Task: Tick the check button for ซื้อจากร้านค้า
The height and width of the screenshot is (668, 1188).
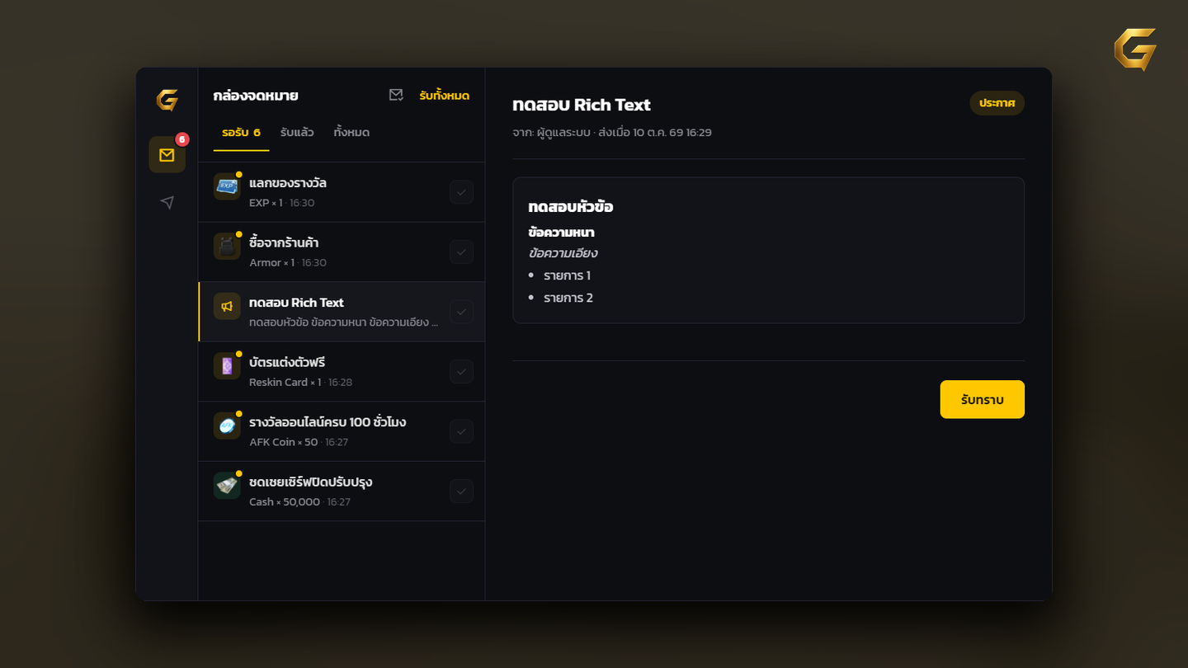Action: tap(461, 252)
